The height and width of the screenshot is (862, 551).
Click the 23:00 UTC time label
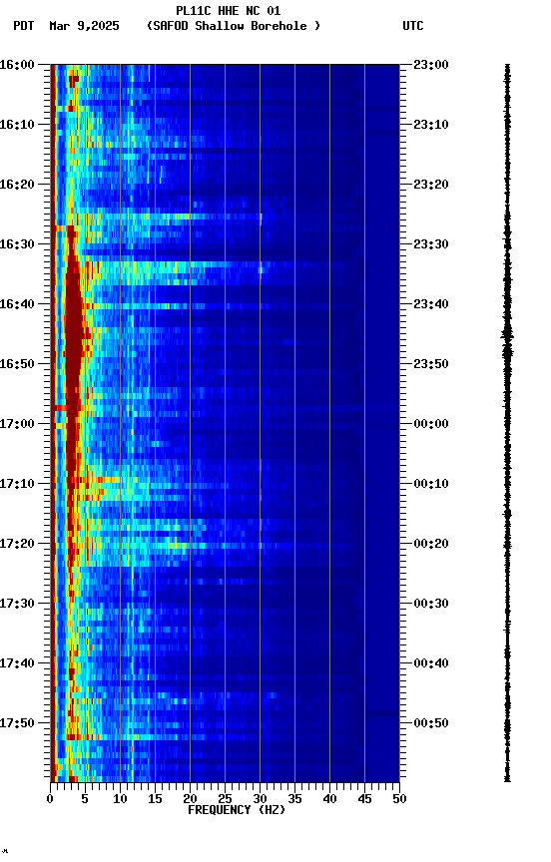pyautogui.click(x=431, y=65)
